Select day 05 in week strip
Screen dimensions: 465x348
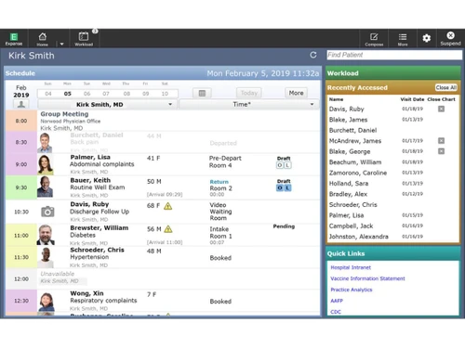pyautogui.click(x=68, y=94)
